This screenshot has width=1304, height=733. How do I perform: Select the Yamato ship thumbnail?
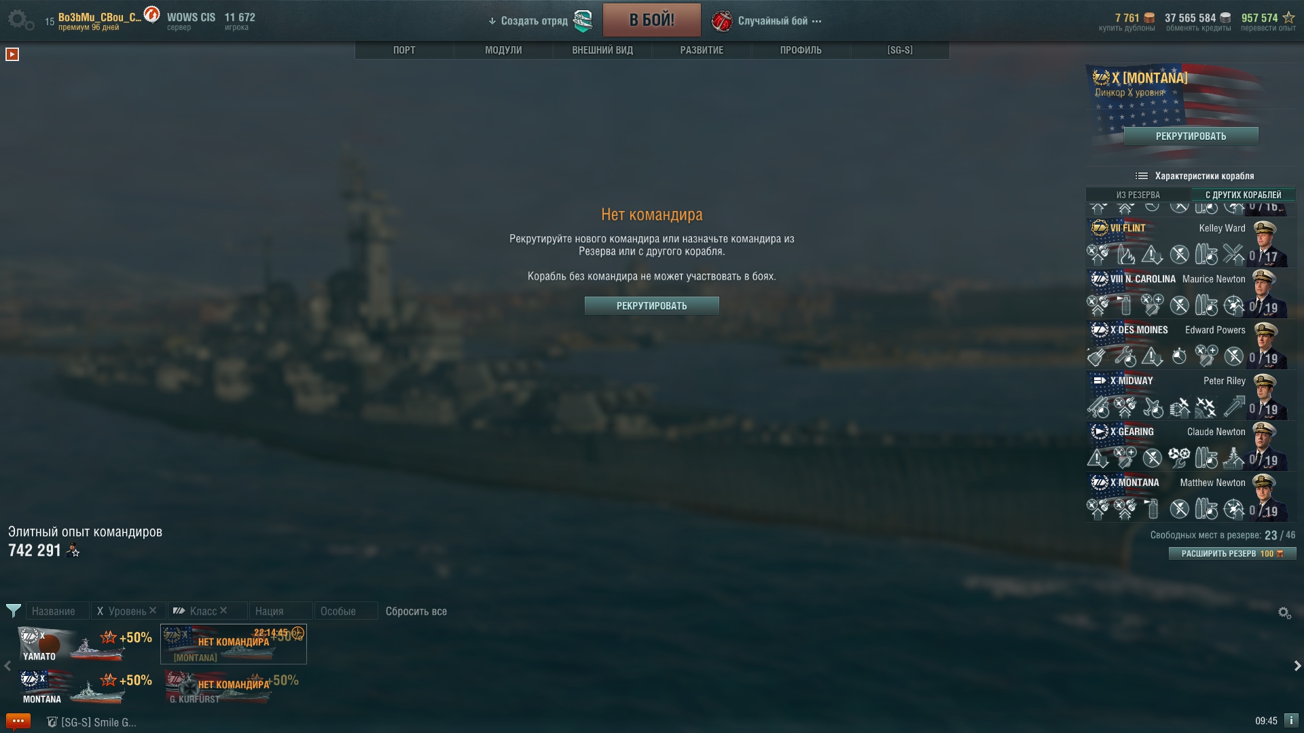(85, 644)
